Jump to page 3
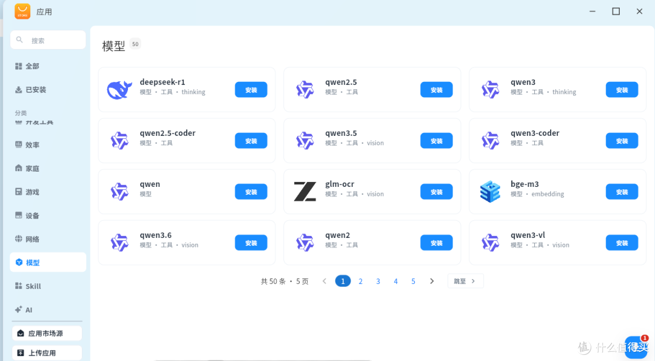 coord(378,281)
